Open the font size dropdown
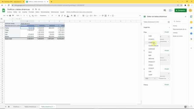Viewport: 194px width, 109px height. coord(54,16)
